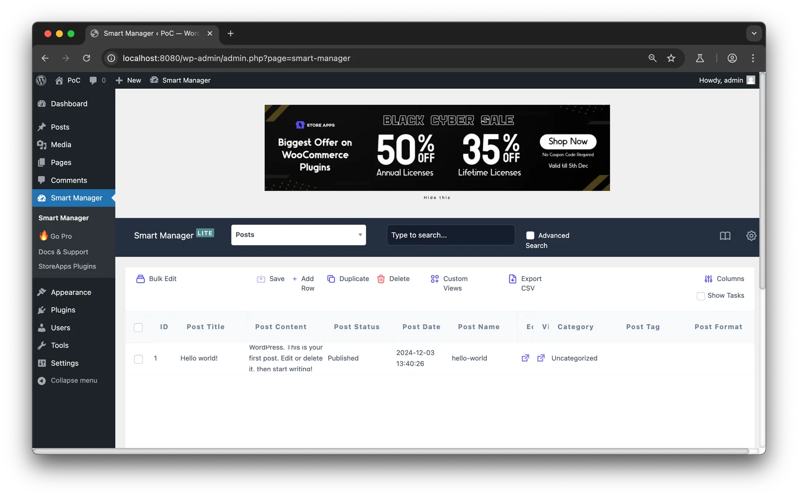This screenshot has width=798, height=497.
Task: Click the Type to search field
Action: (450, 235)
